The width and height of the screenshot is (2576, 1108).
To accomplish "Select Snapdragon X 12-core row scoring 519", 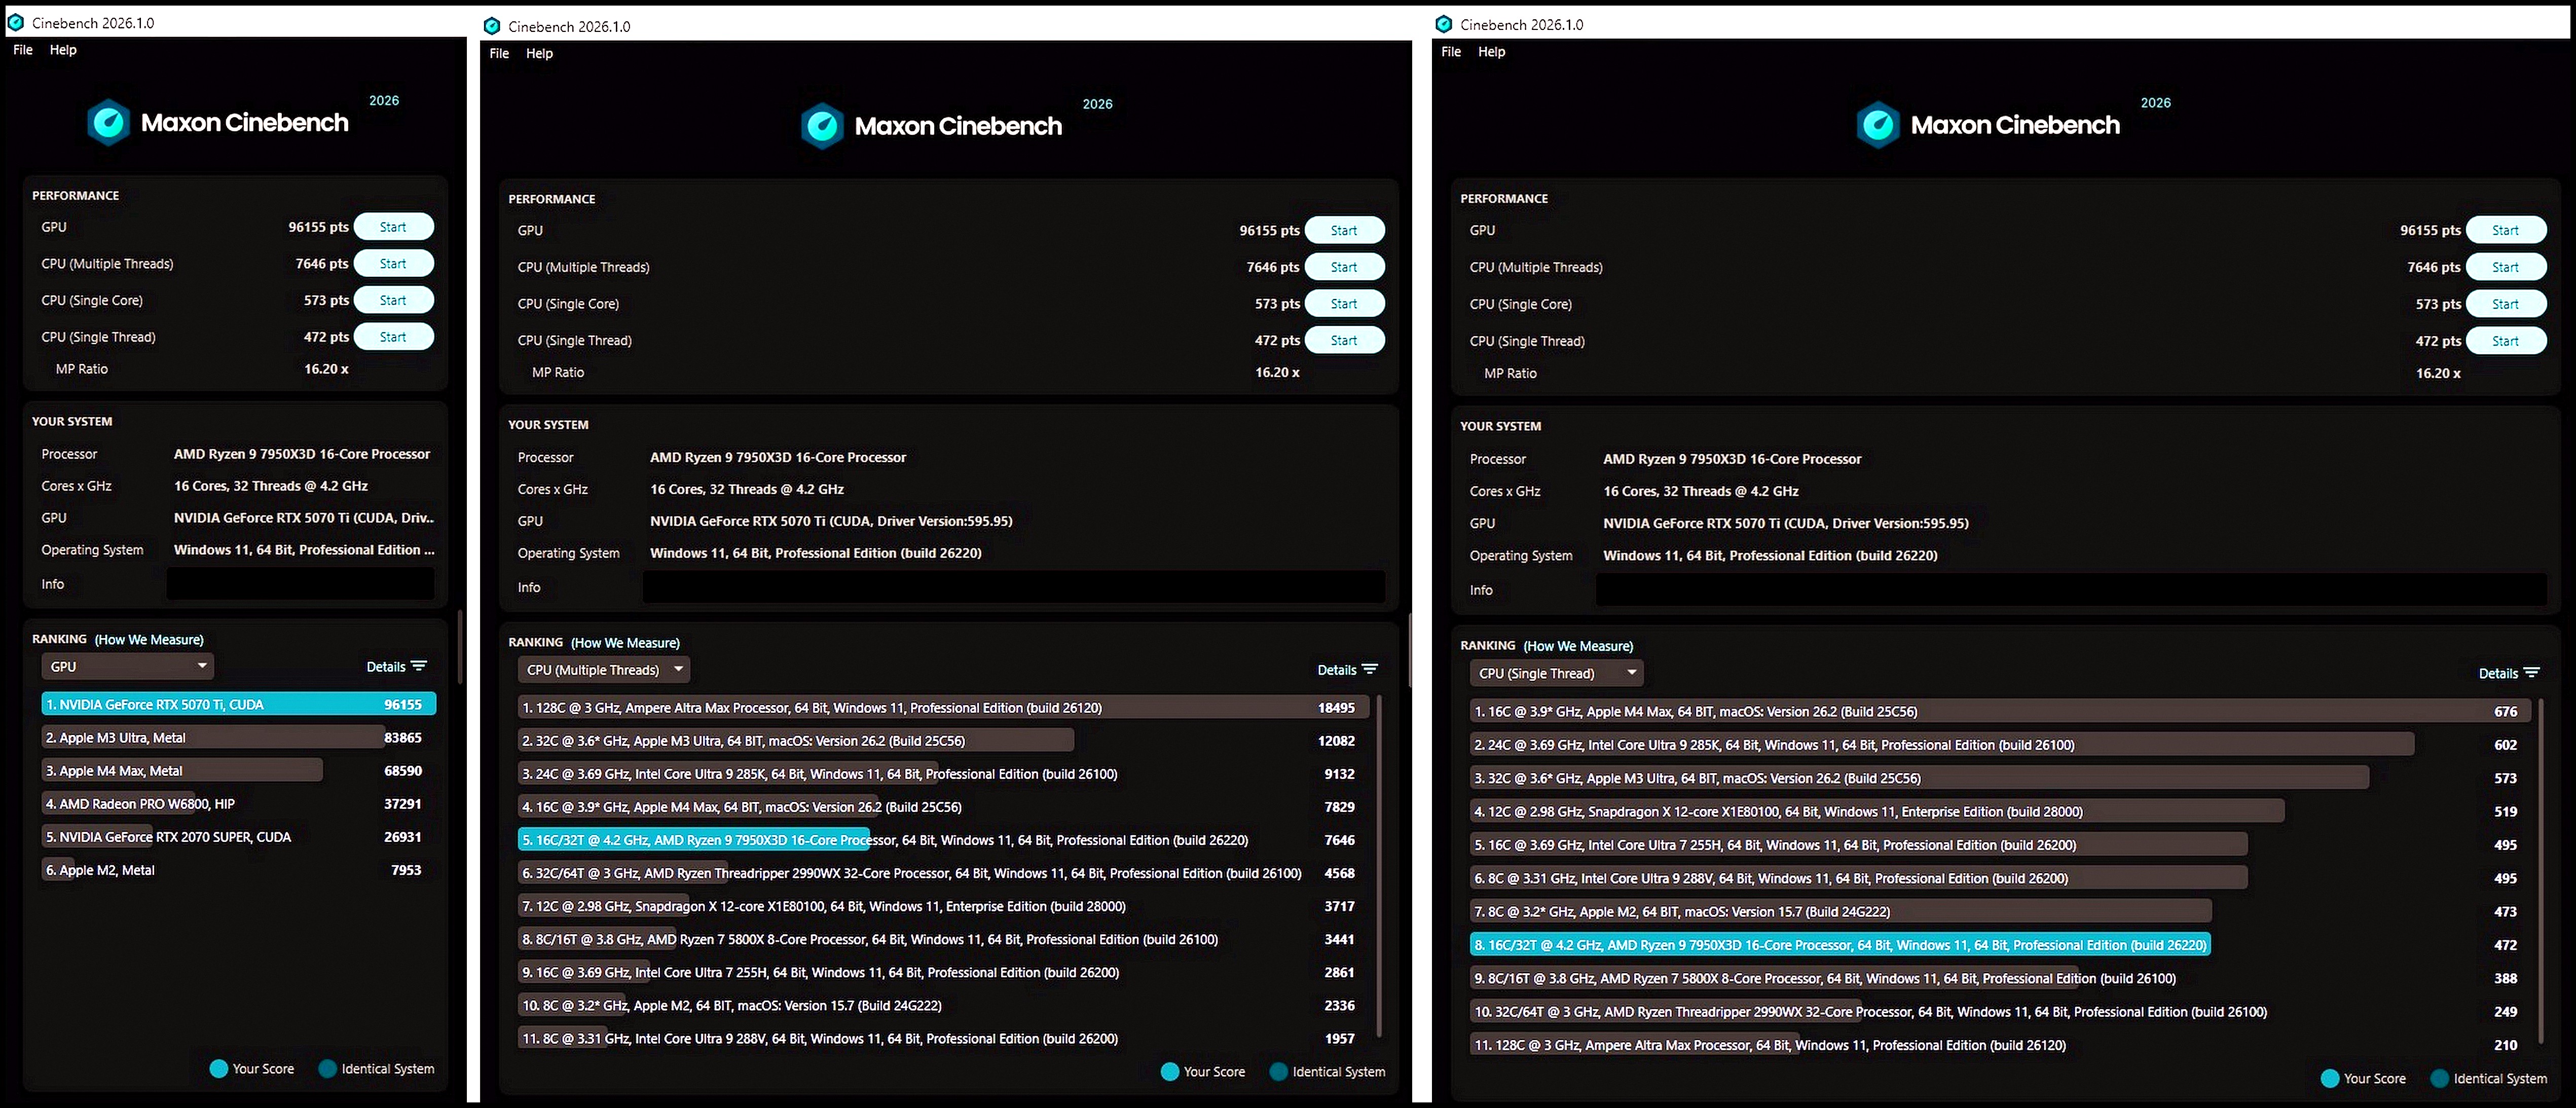I will [x=2000, y=812].
